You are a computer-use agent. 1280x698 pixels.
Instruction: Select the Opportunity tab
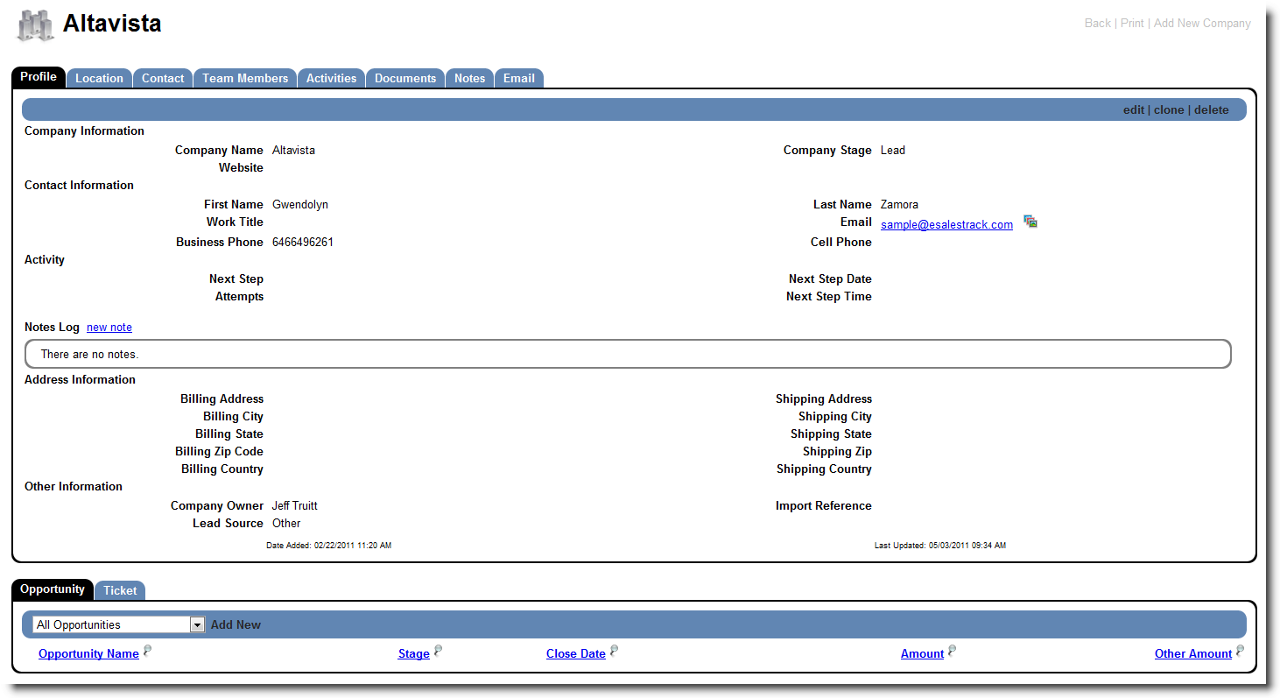53,589
